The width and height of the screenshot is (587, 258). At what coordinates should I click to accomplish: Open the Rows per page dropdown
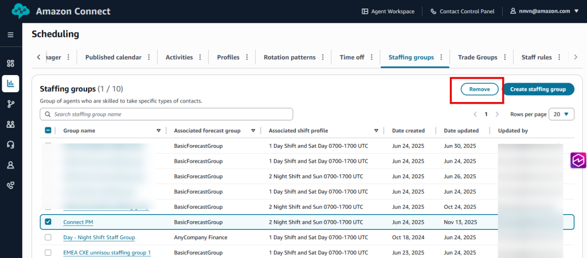(x=561, y=114)
